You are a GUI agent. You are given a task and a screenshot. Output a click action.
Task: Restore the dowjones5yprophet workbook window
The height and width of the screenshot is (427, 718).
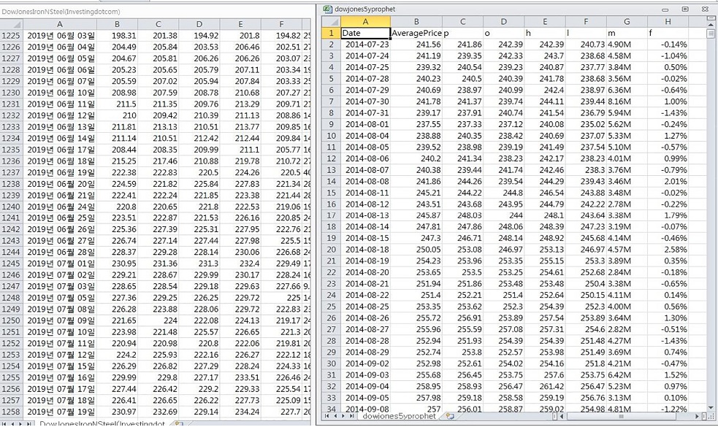pyautogui.click(x=685, y=9)
